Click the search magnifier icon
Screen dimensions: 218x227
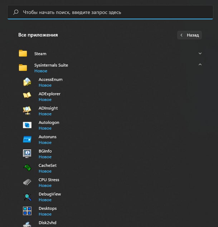[16, 12]
